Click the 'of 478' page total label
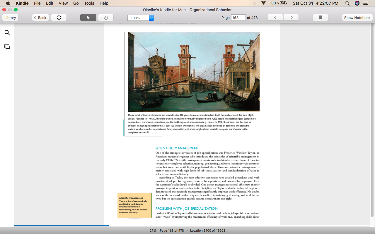Screen dimensions: 375x234 [252, 18]
